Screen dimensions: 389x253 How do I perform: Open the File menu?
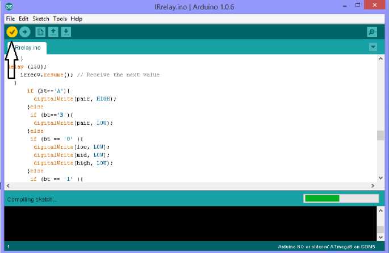[x=10, y=19]
